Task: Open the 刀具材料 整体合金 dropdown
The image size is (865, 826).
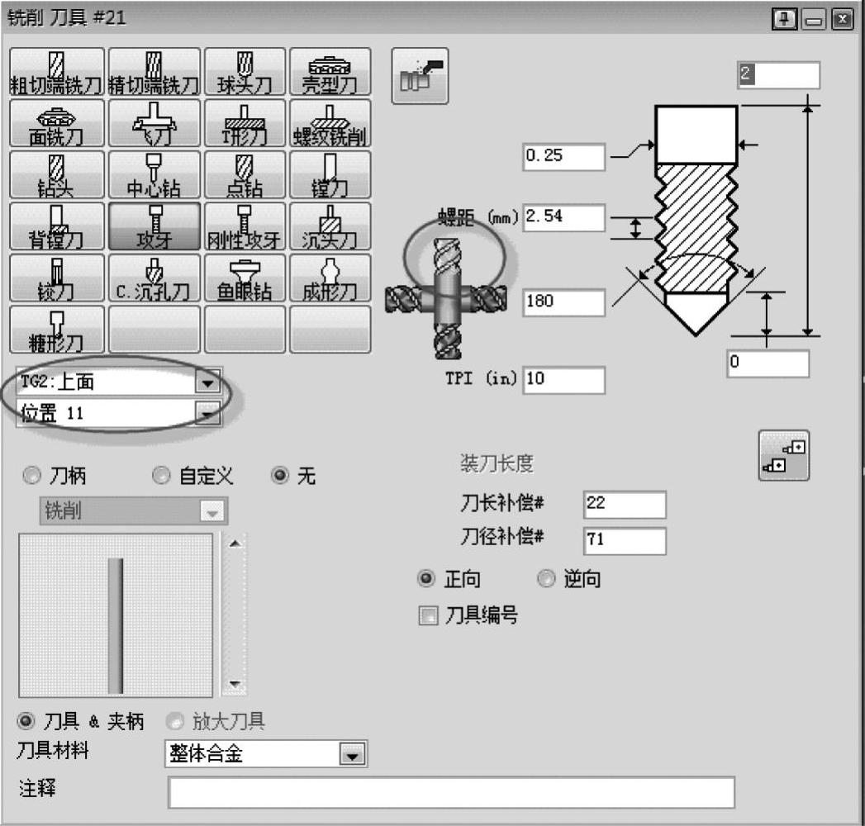Action: [x=353, y=754]
